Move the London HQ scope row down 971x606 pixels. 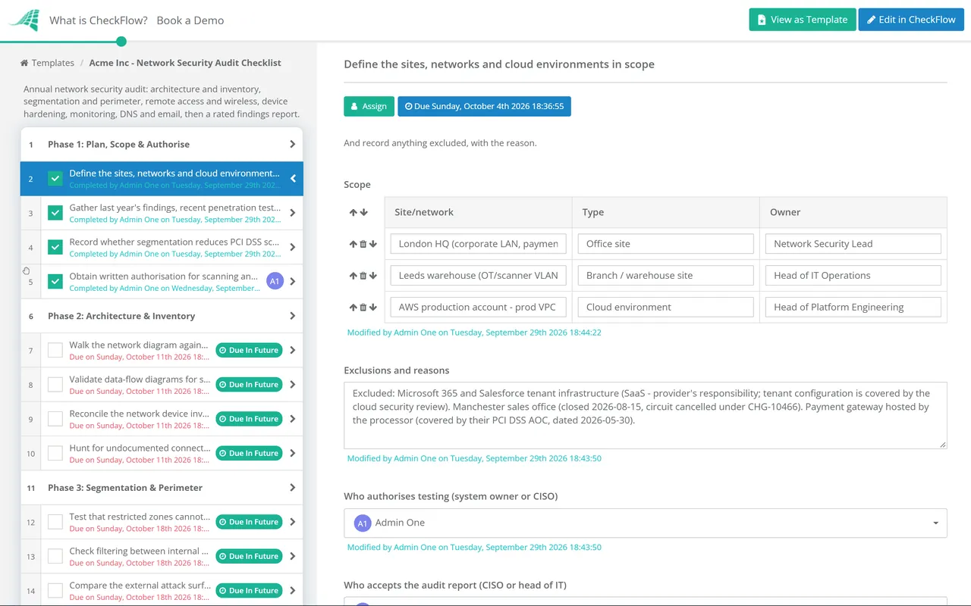click(x=372, y=244)
